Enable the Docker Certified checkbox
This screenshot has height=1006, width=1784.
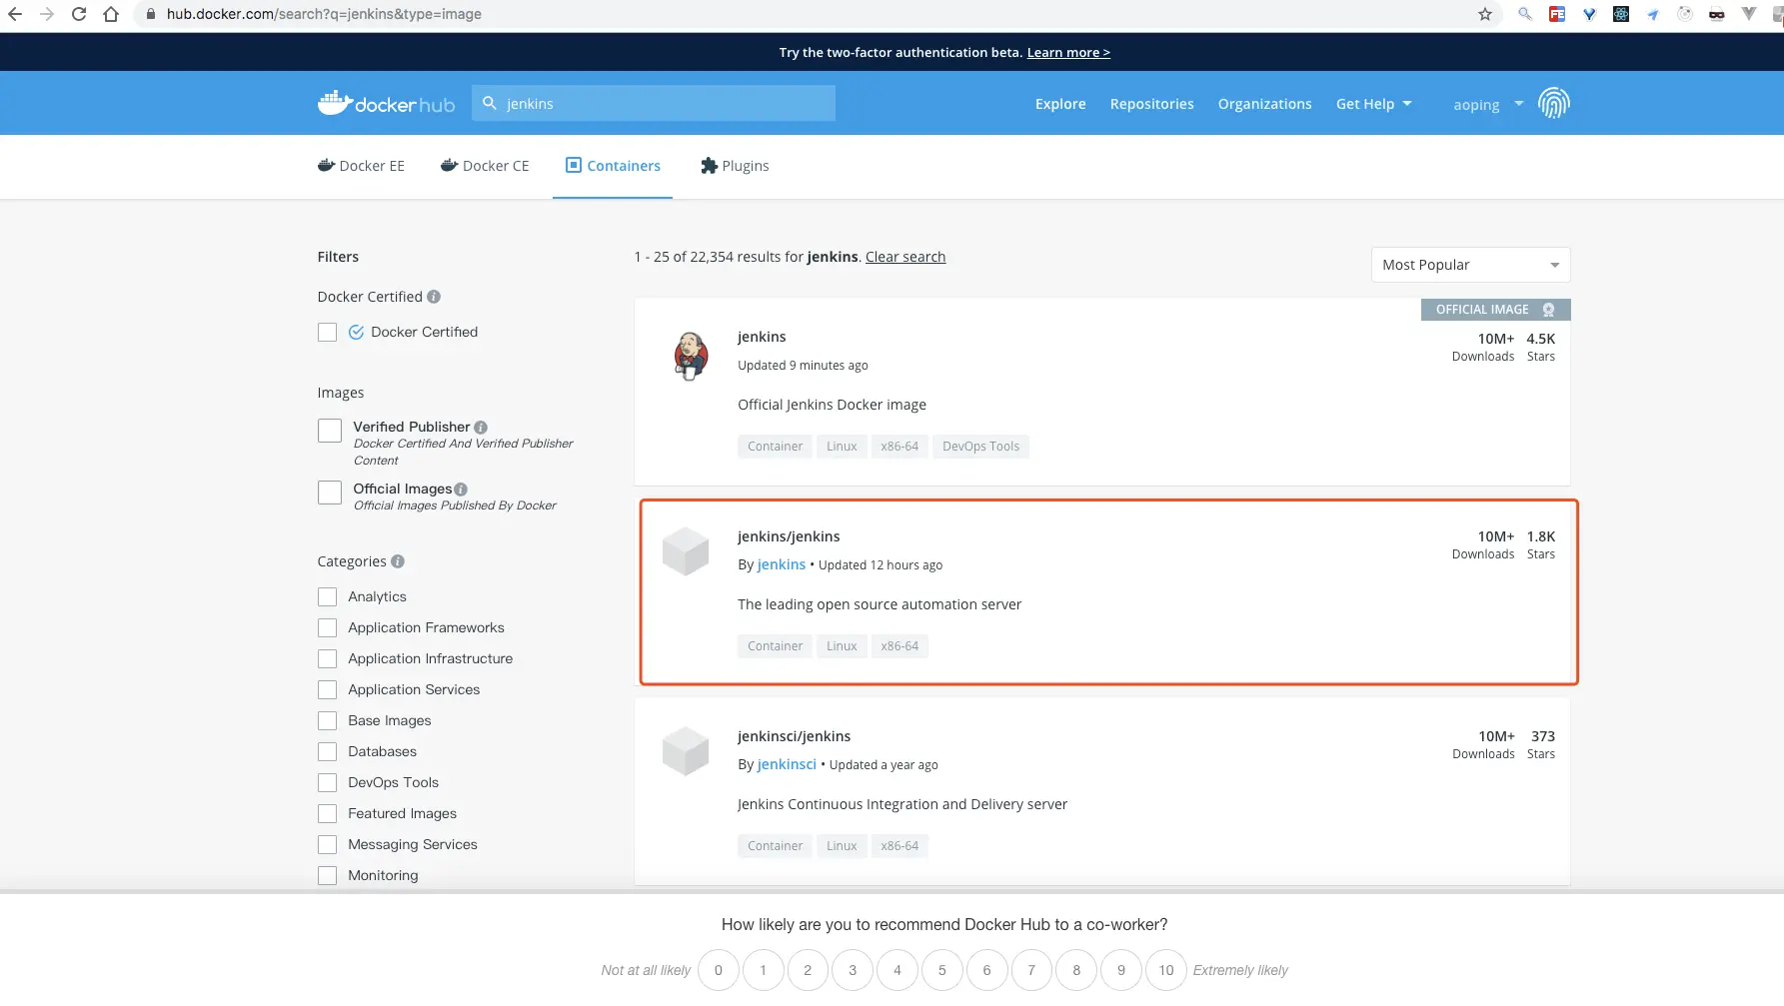[327, 332]
